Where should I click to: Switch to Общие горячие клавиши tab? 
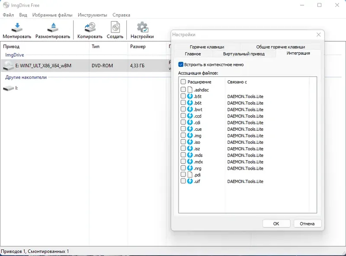[x=280, y=47]
